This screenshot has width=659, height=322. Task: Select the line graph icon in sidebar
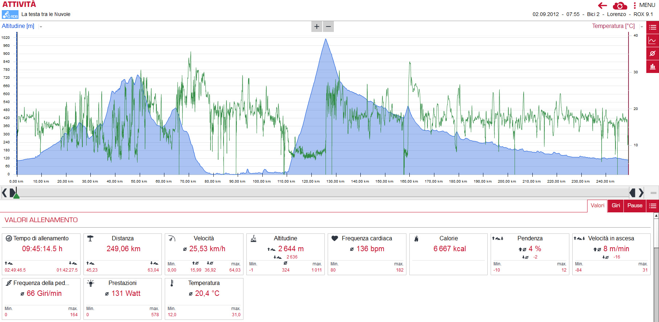652,40
